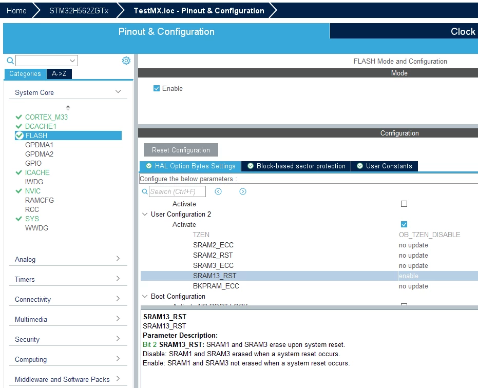
Task: Expand the Timers category
Action: click(118, 279)
